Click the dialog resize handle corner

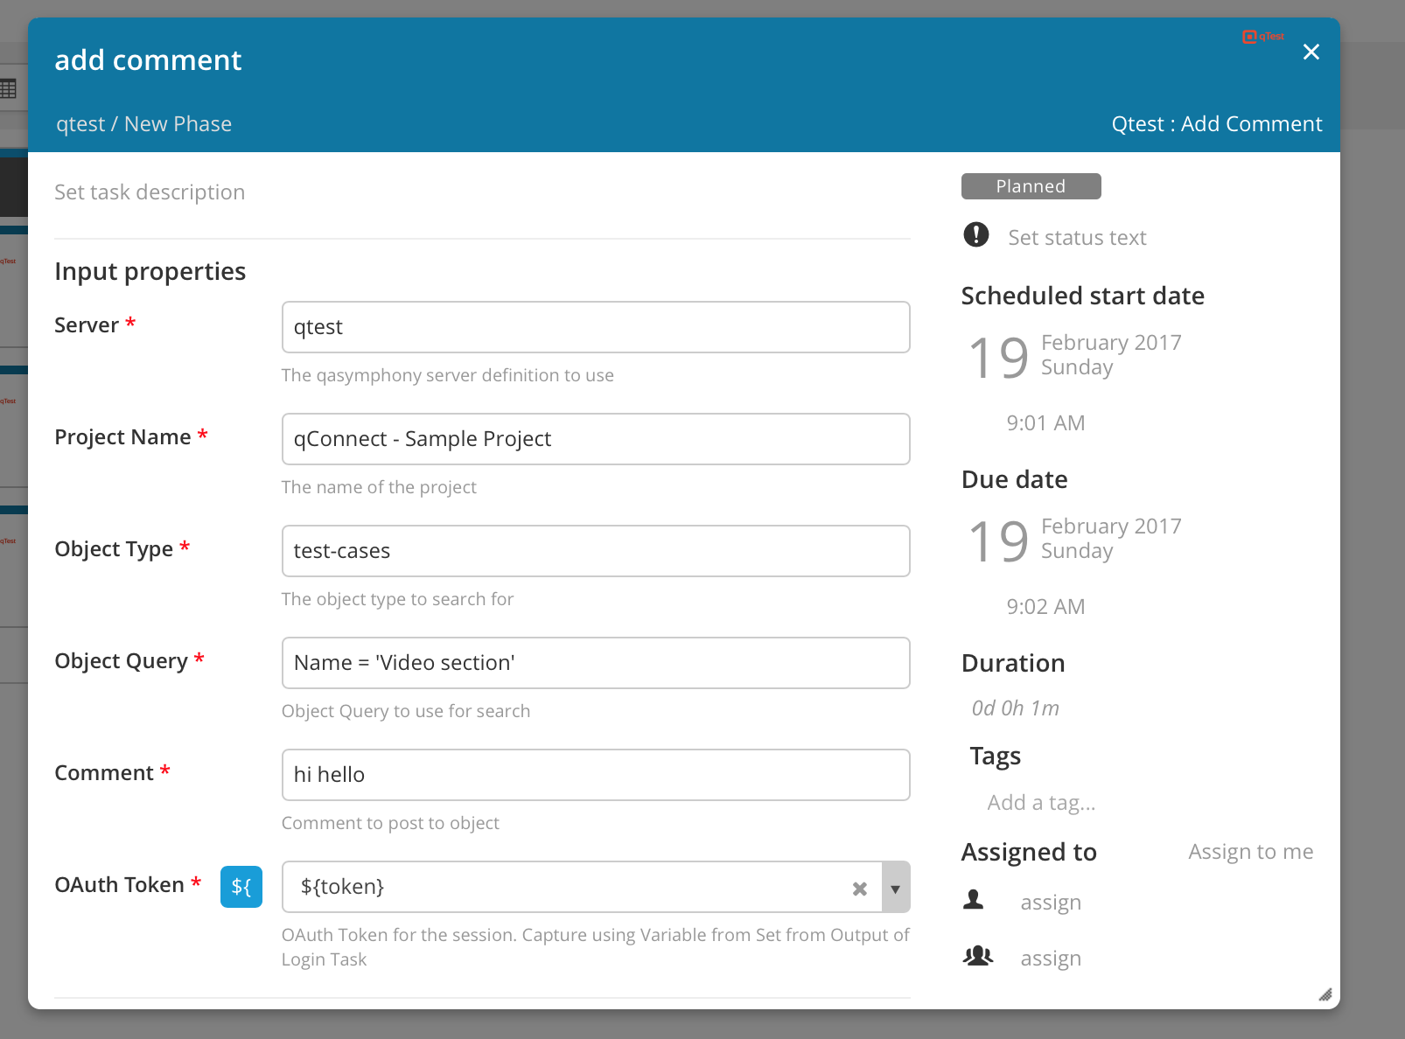[1325, 994]
